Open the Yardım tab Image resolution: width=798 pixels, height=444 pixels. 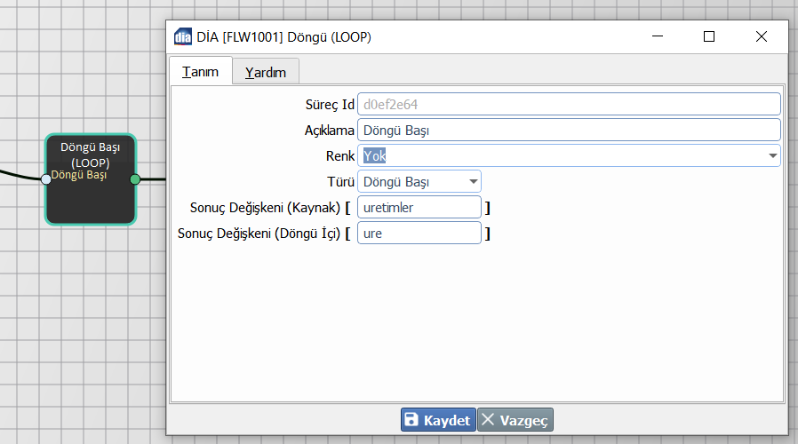(266, 73)
